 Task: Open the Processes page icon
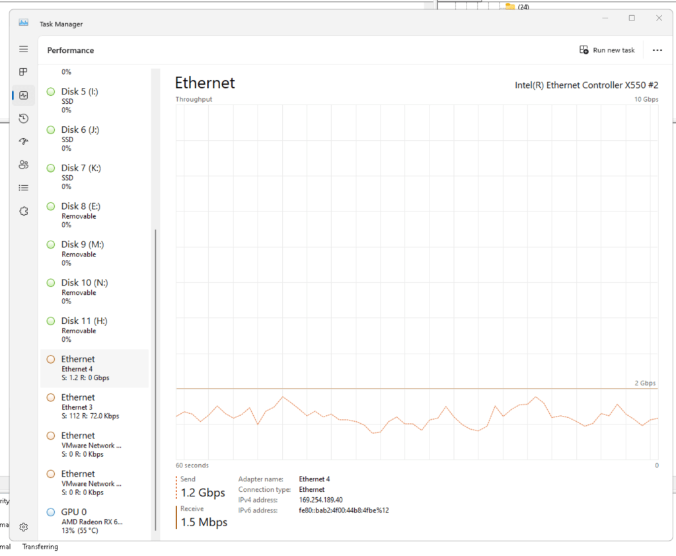[x=24, y=72]
